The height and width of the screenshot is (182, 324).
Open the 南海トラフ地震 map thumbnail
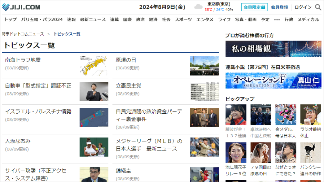click(x=94, y=66)
